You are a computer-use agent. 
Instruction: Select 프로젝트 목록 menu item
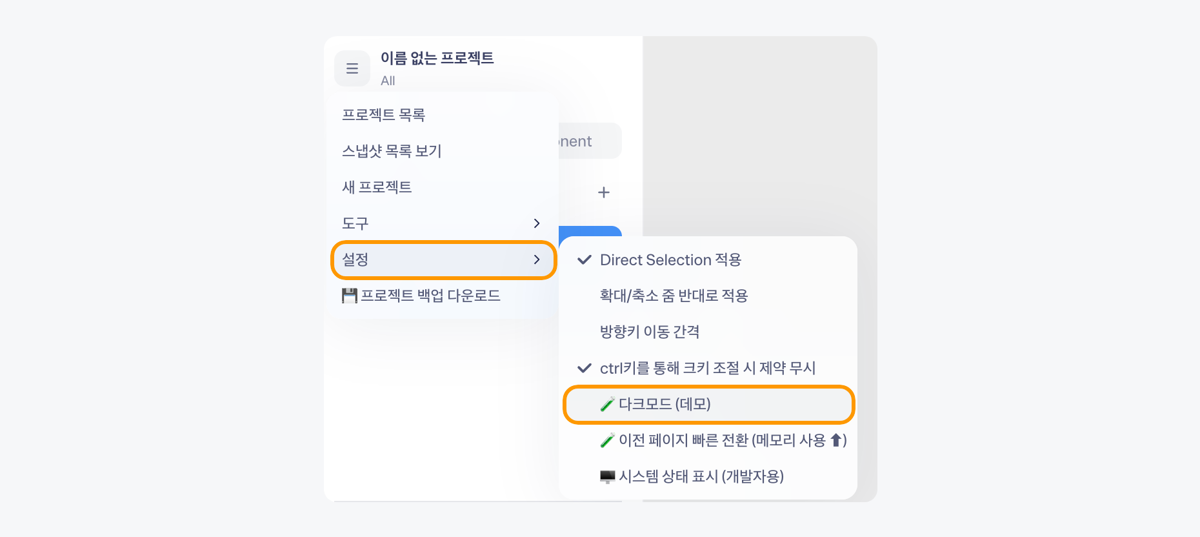point(444,116)
